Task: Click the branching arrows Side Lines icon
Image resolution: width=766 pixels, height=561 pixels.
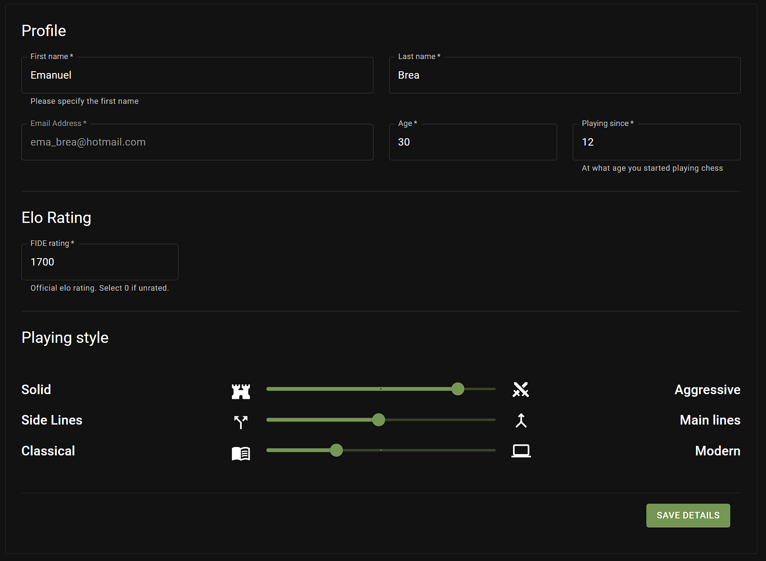Action: [x=241, y=422]
